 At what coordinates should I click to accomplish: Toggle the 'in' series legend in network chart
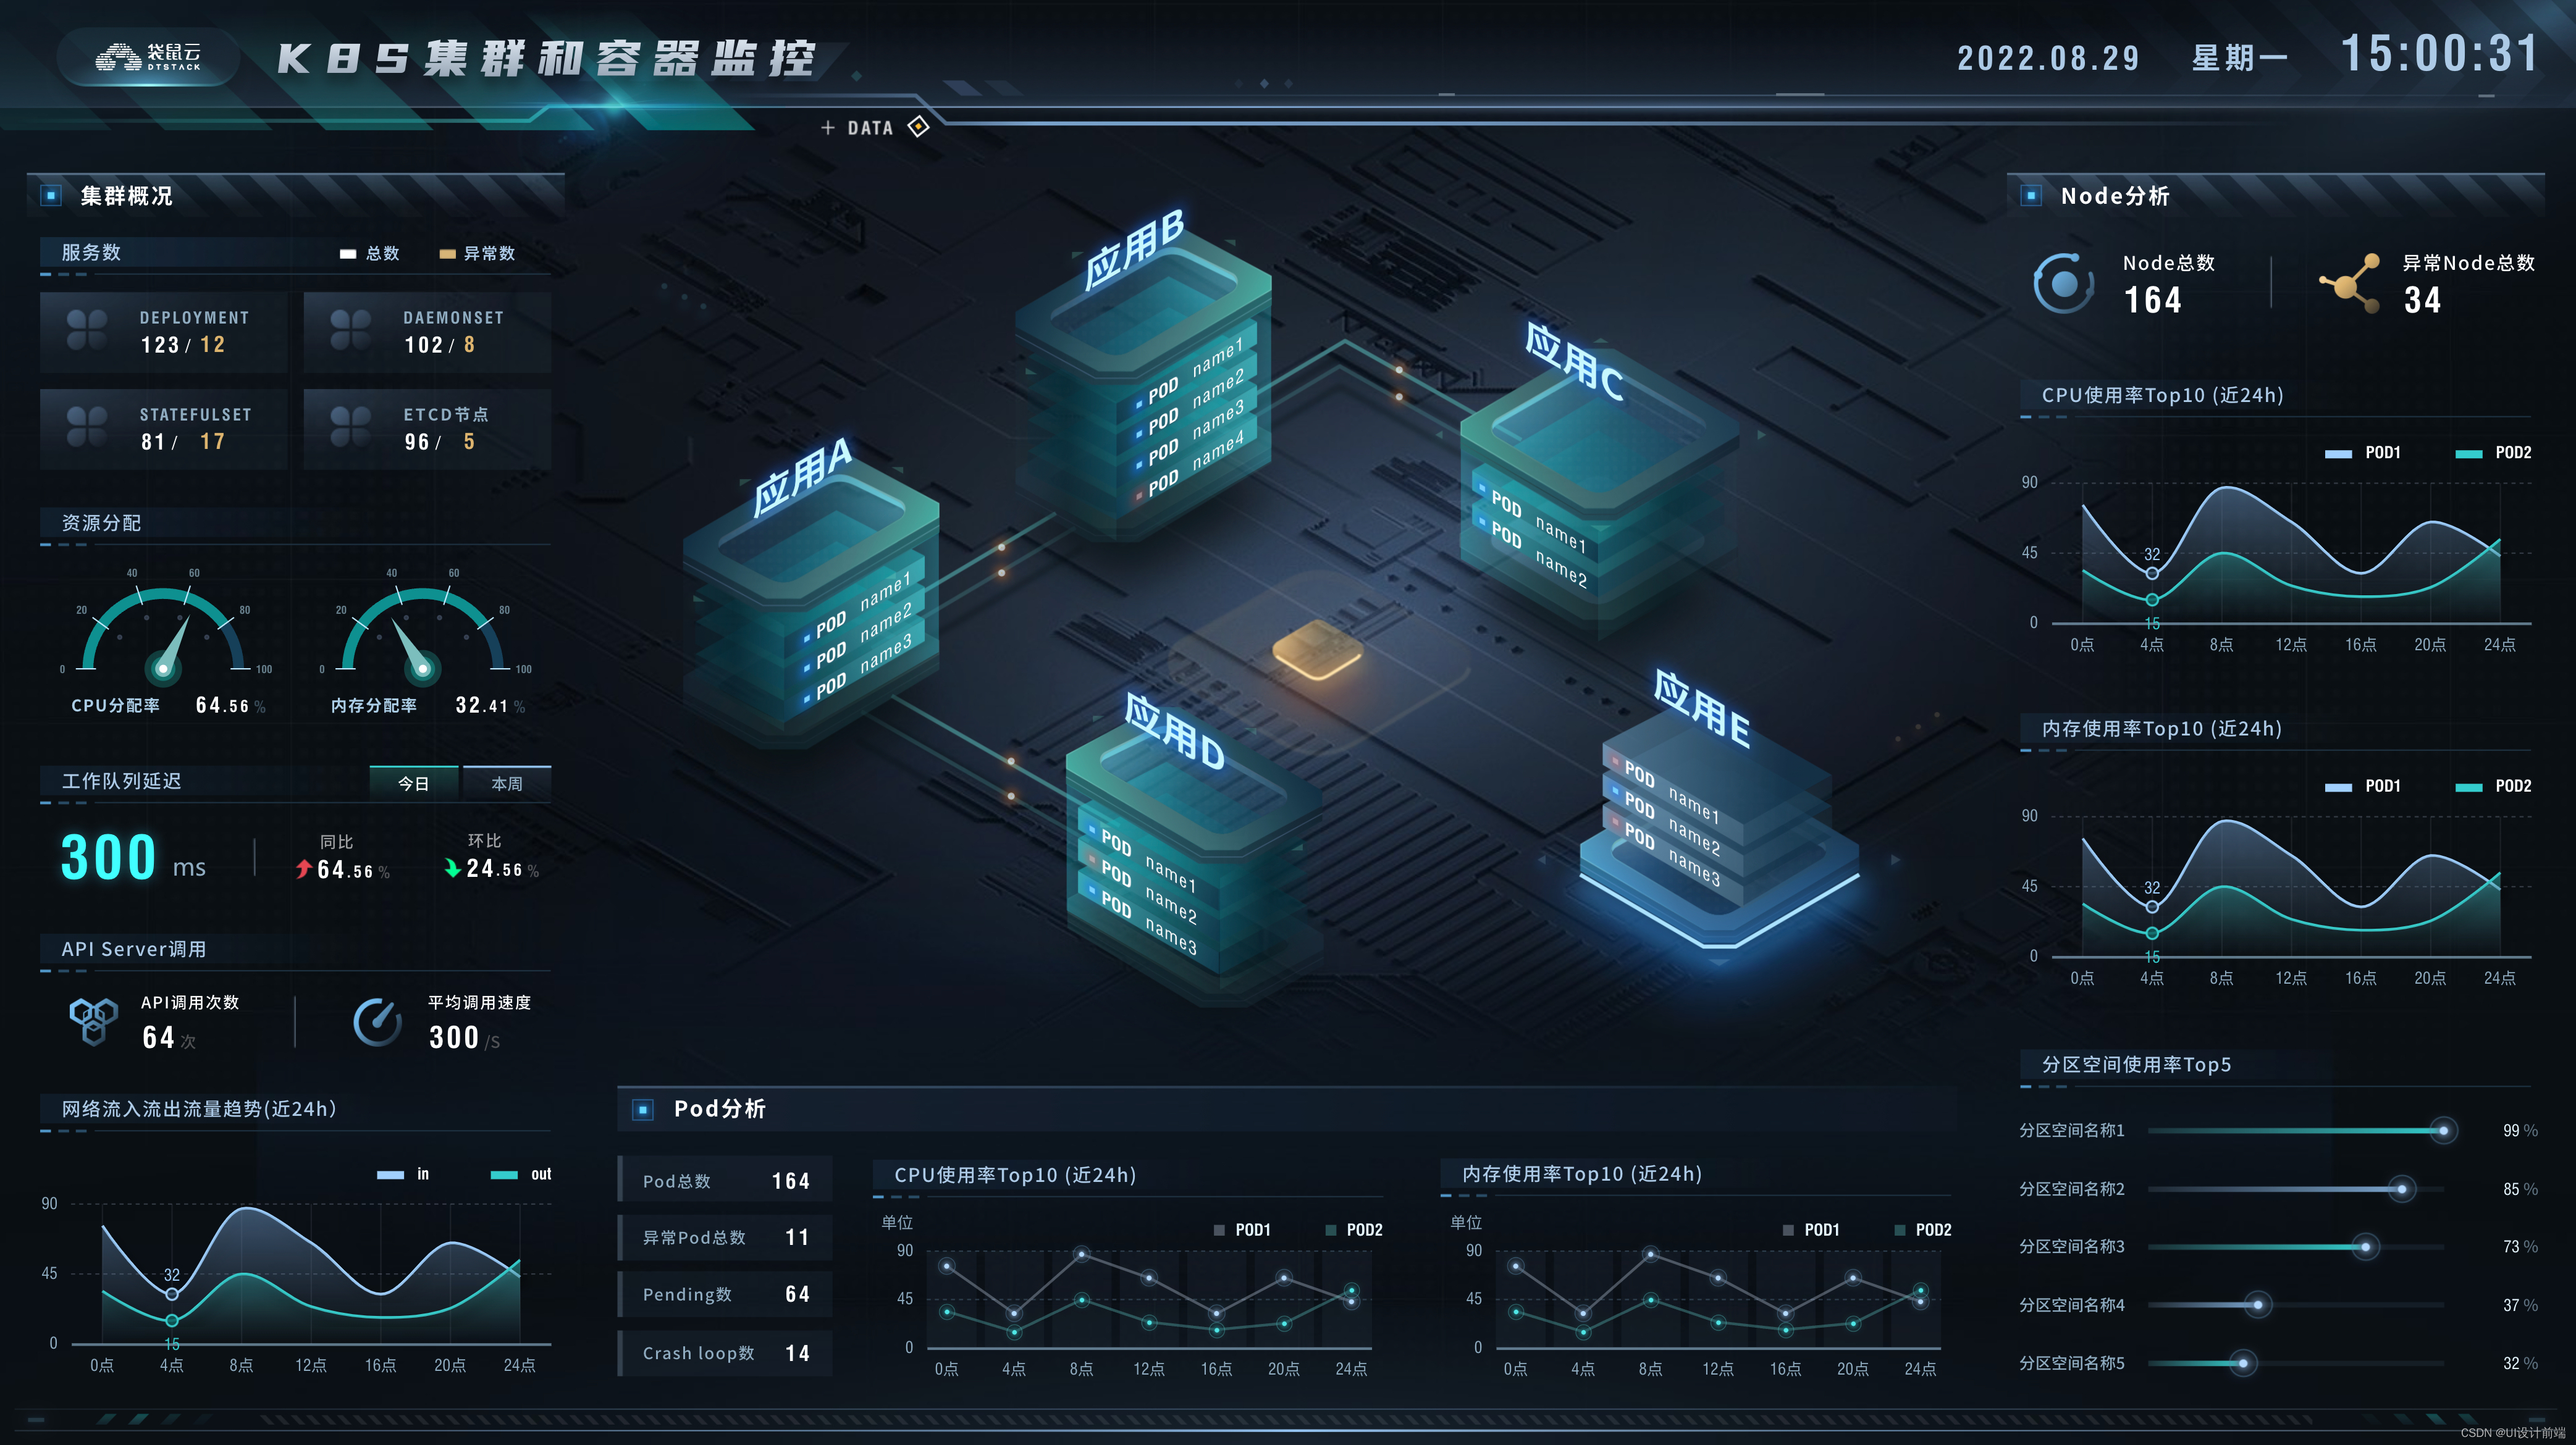coord(403,1174)
